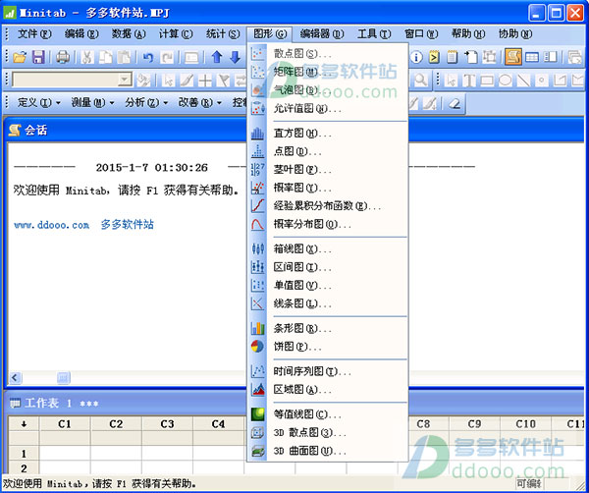The height and width of the screenshot is (493, 589).
Task: Open the 工具(T) menu
Action: pos(374,34)
